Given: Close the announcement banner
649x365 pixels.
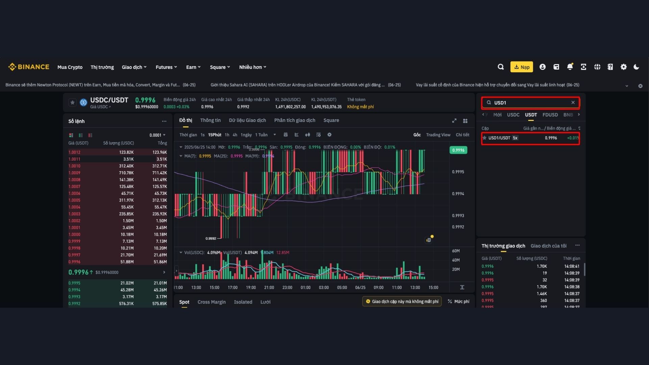Looking at the screenshot, I should [x=640, y=86].
